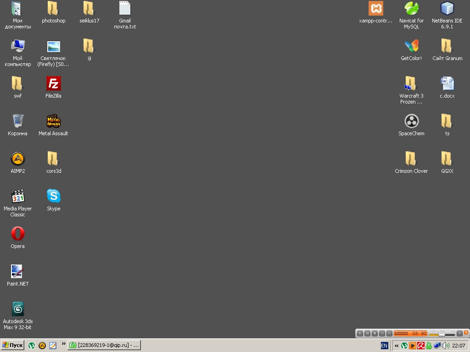
Task: Pause playback in the mini player
Action: coord(367,333)
